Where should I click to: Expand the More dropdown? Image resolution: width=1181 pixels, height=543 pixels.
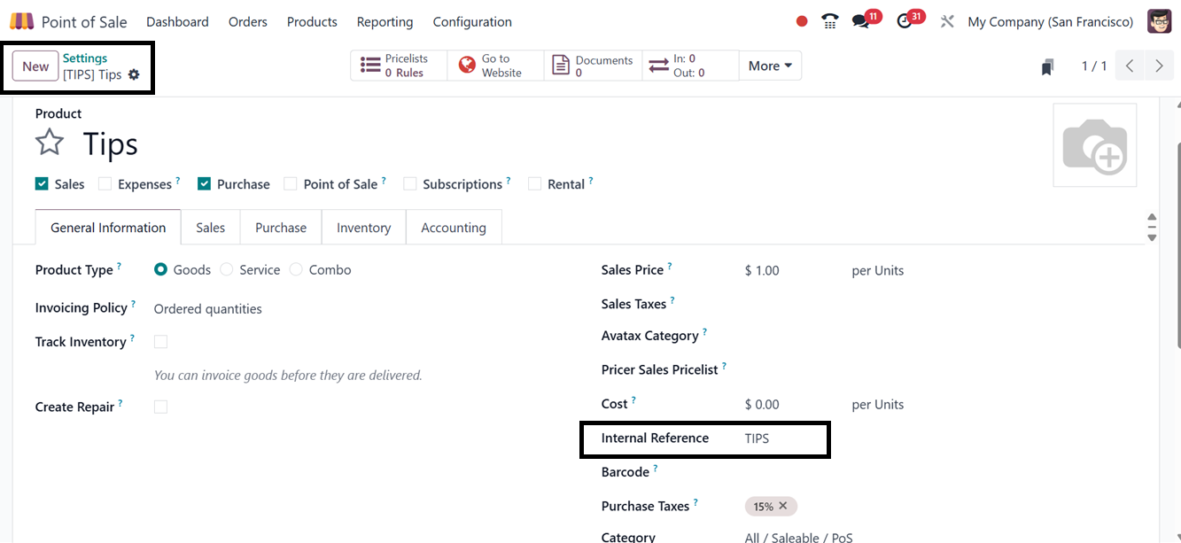point(769,66)
